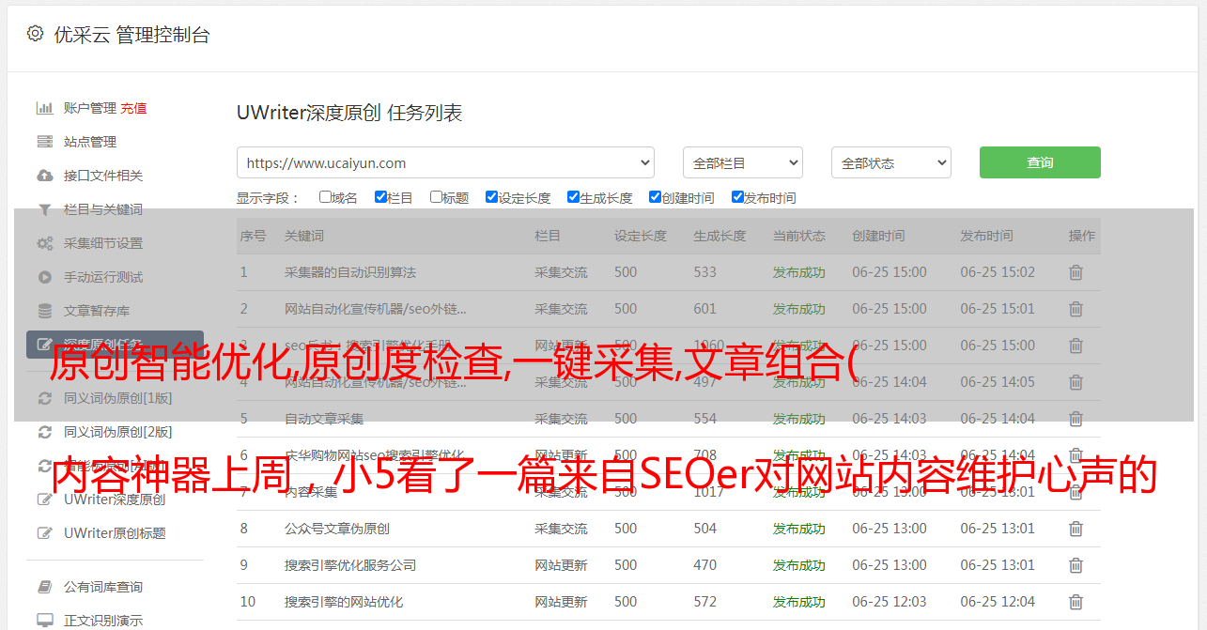This screenshot has width=1207, height=630.
Task: Uncheck the 栏目 display field checkbox
Action: click(380, 197)
